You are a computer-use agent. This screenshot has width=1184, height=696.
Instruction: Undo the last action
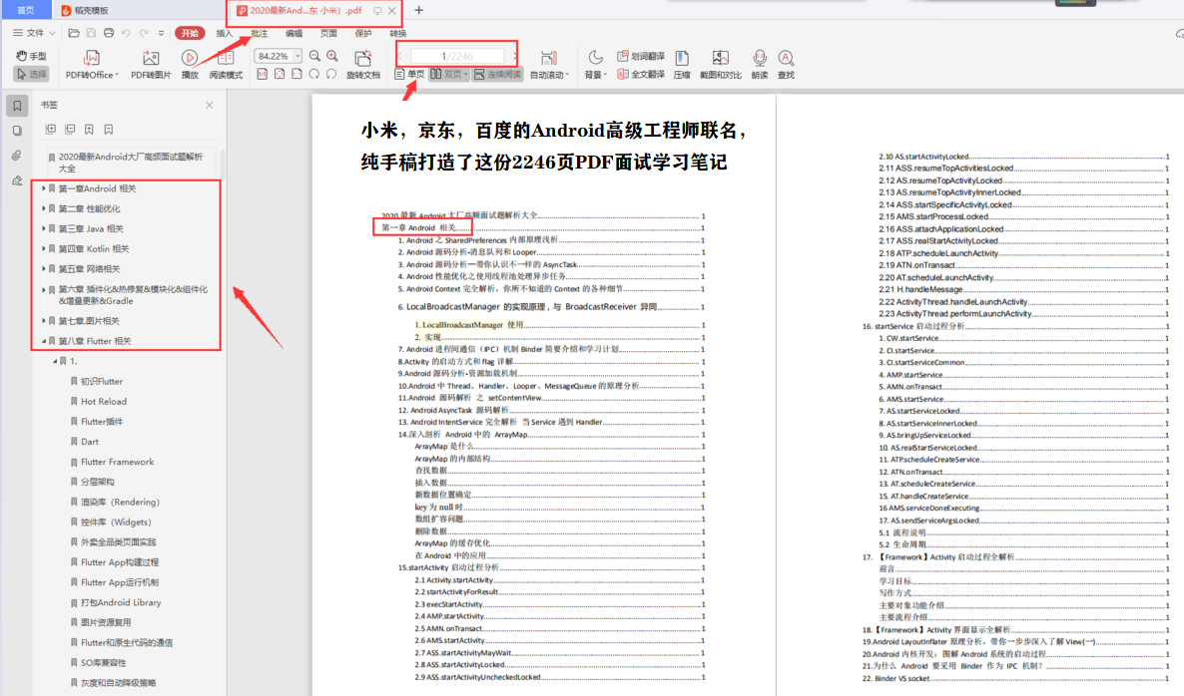point(126,33)
